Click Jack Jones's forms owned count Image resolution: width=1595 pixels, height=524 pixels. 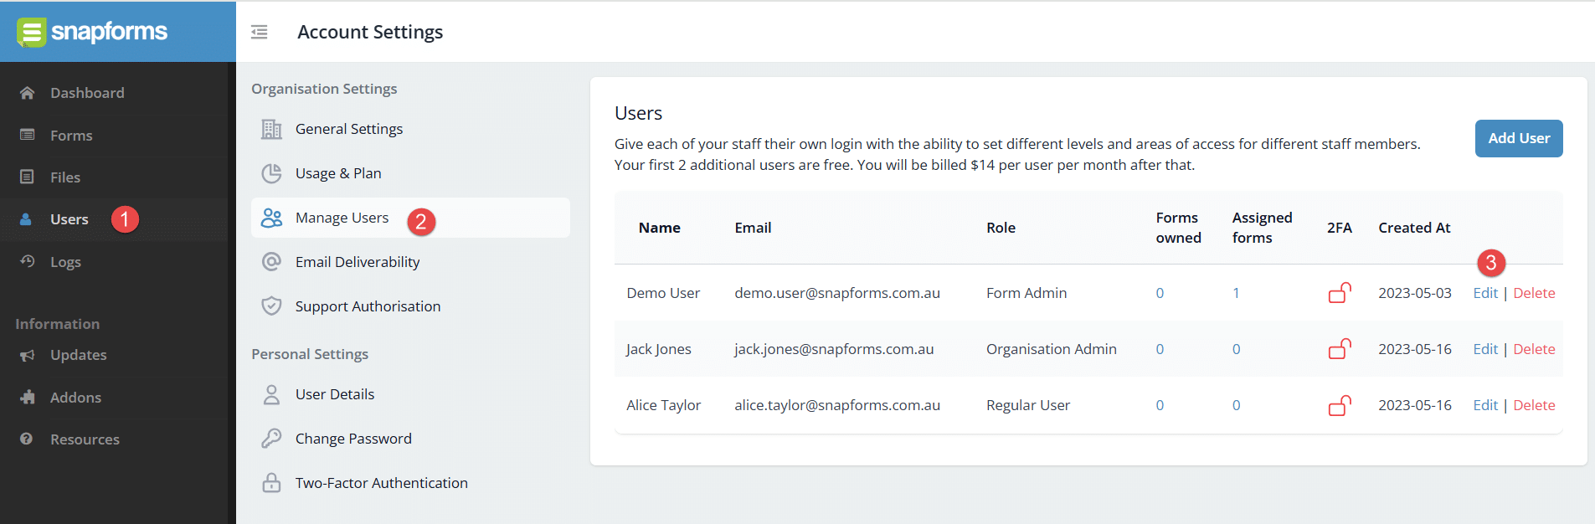coord(1160,349)
